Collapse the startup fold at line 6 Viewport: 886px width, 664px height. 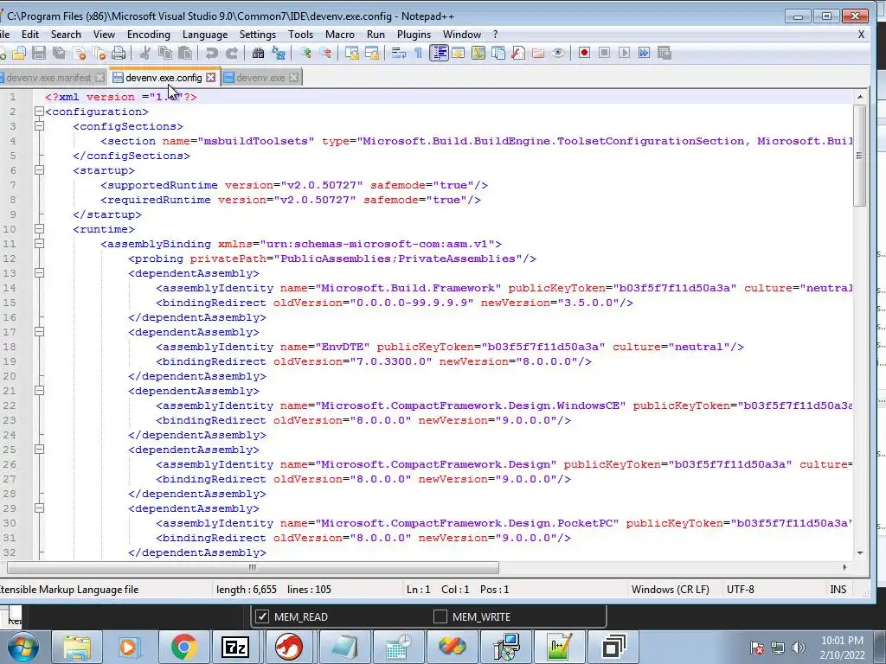coord(39,170)
